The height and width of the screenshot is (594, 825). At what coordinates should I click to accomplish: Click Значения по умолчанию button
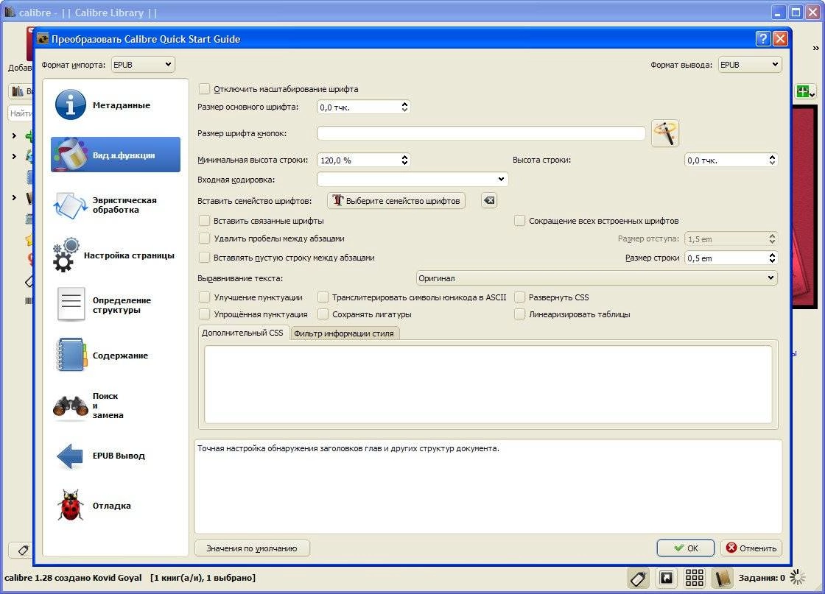[x=251, y=548]
